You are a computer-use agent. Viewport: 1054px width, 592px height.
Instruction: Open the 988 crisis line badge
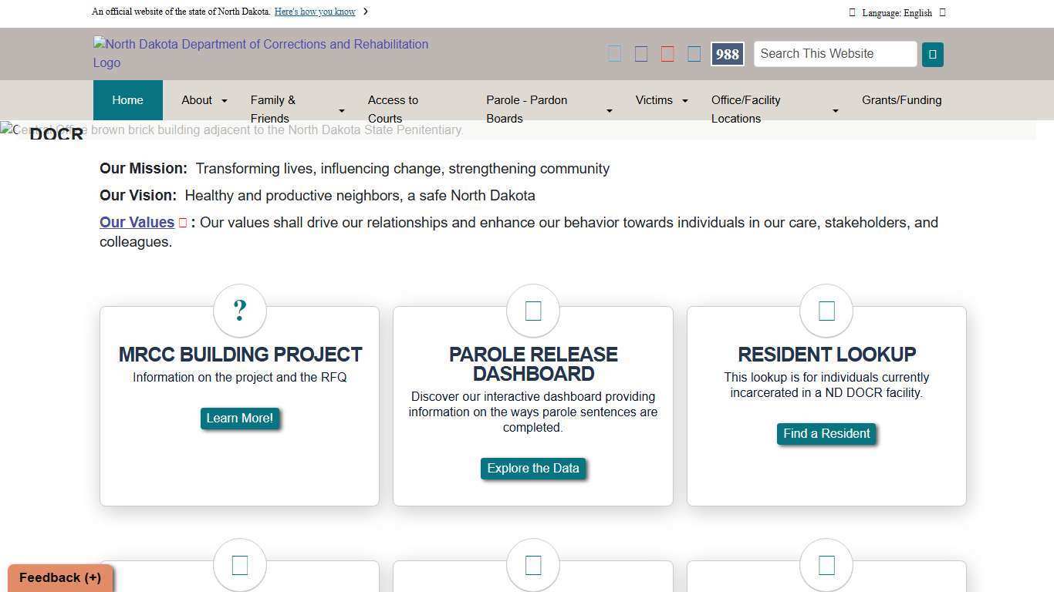[727, 54]
